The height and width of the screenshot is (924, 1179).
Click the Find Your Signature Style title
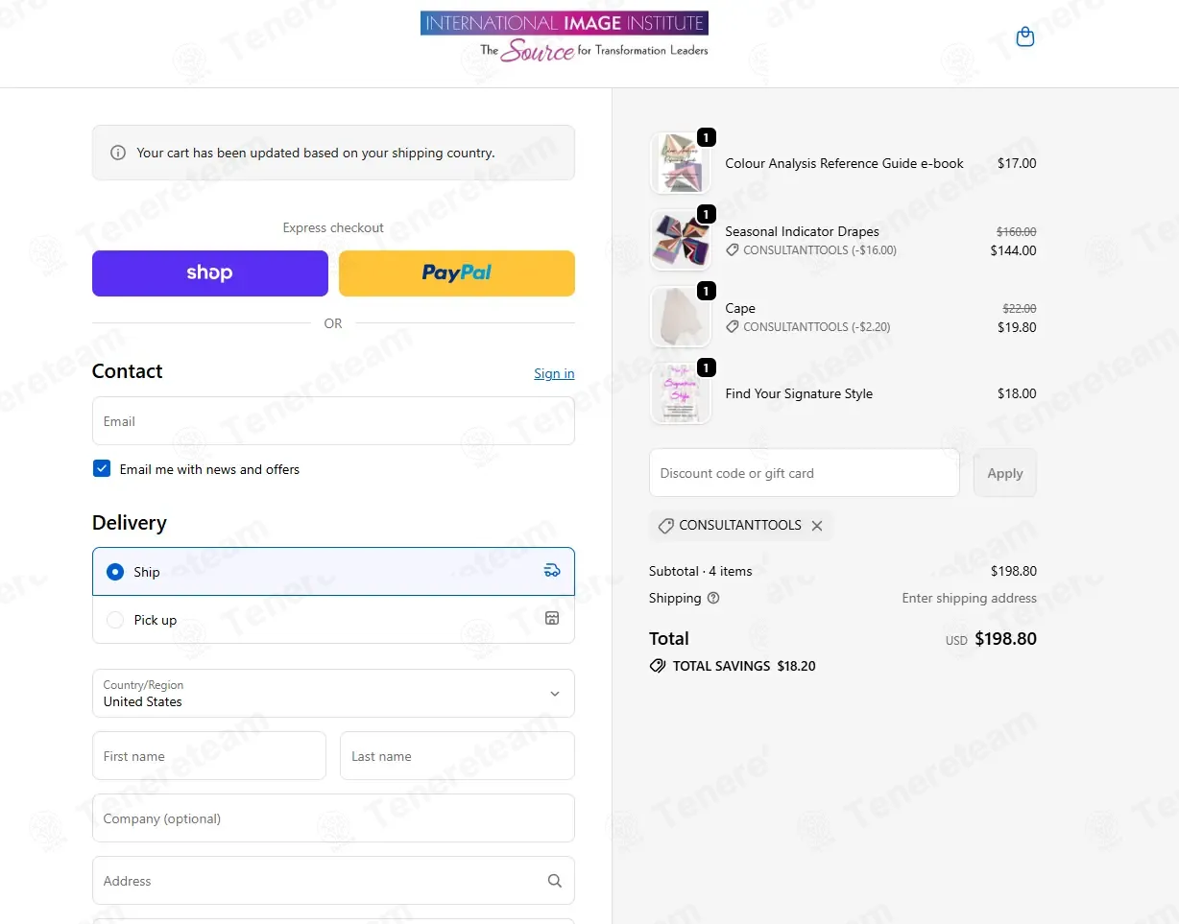799,393
